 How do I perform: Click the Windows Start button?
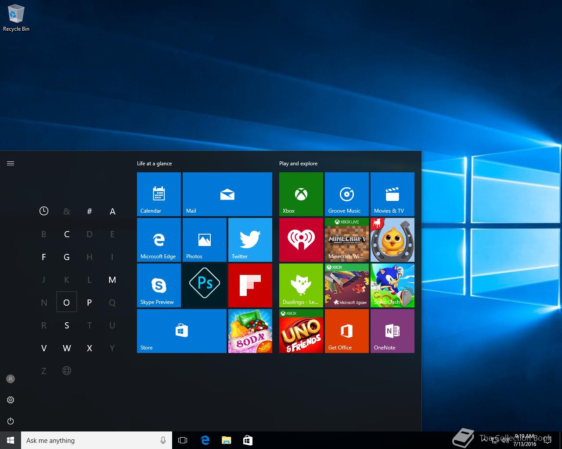[11, 440]
